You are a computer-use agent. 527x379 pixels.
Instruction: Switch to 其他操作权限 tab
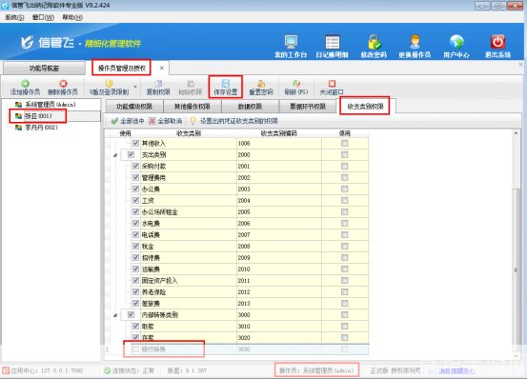193,107
